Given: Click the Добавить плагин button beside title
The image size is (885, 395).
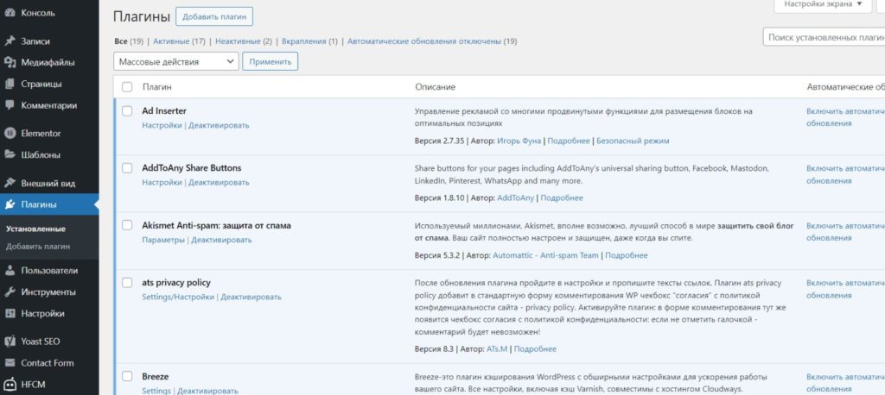Looking at the screenshot, I should point(214,16).
